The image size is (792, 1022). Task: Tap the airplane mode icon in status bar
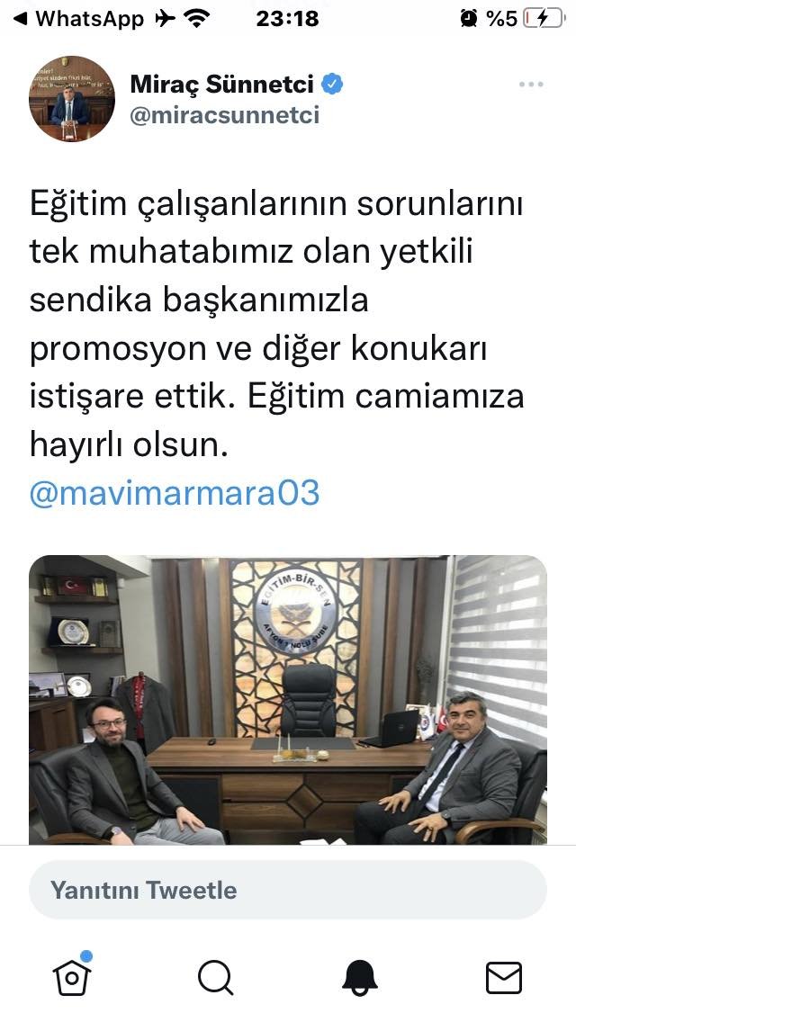tap(165, 19)
